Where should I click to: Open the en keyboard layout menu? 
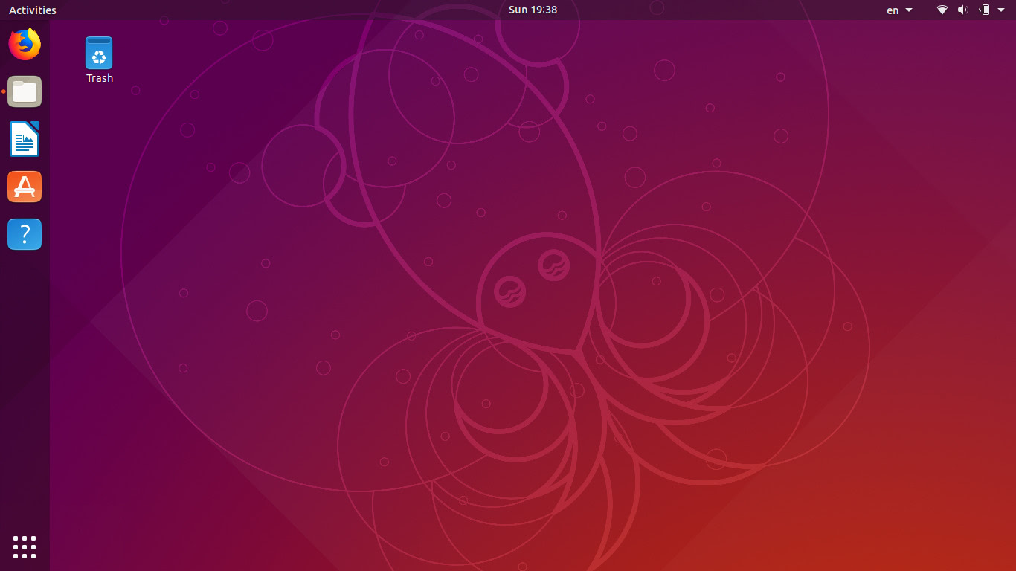point(899,10)
